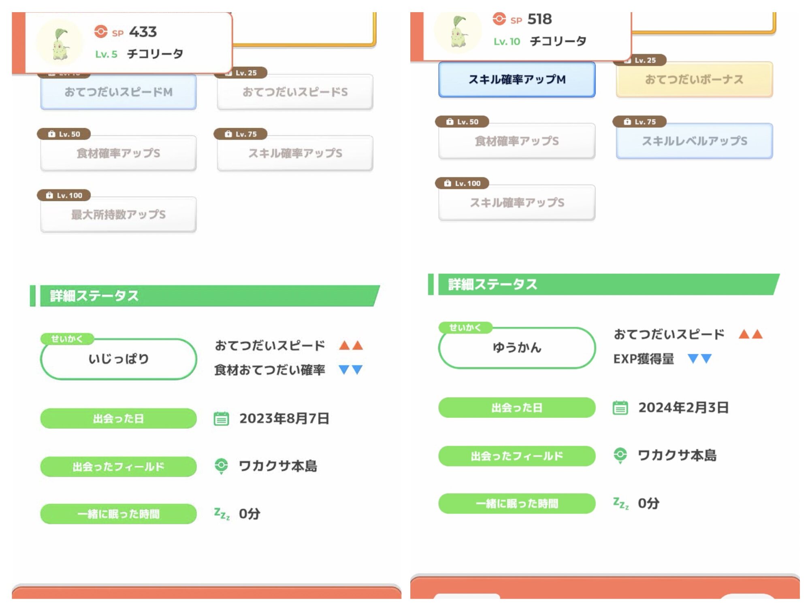This screenshot has width=810, height=608.
Task: Click calendar icon next to 2023年8月7日
Action: [x=221, y=419]
